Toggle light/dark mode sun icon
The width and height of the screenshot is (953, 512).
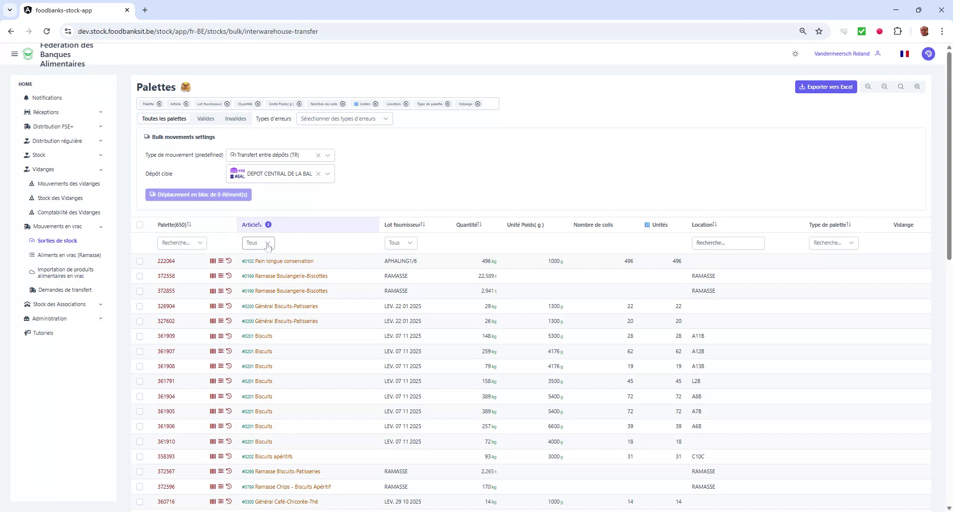795,54
